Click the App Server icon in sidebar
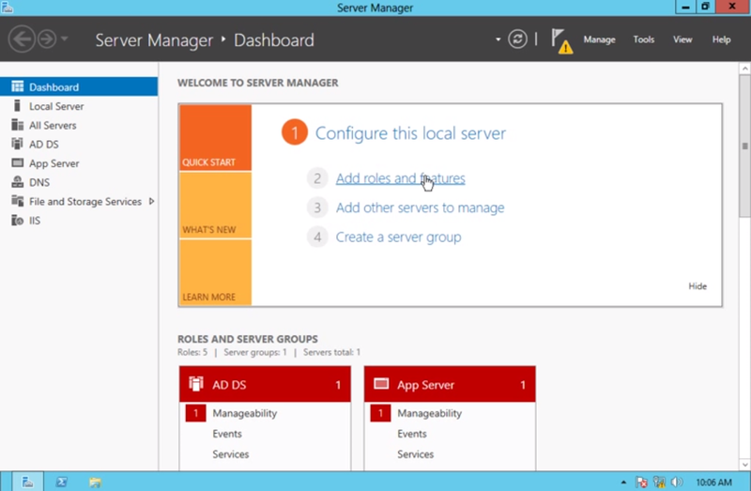The width and height of the screenshot is (751, 491). [17, 162]
